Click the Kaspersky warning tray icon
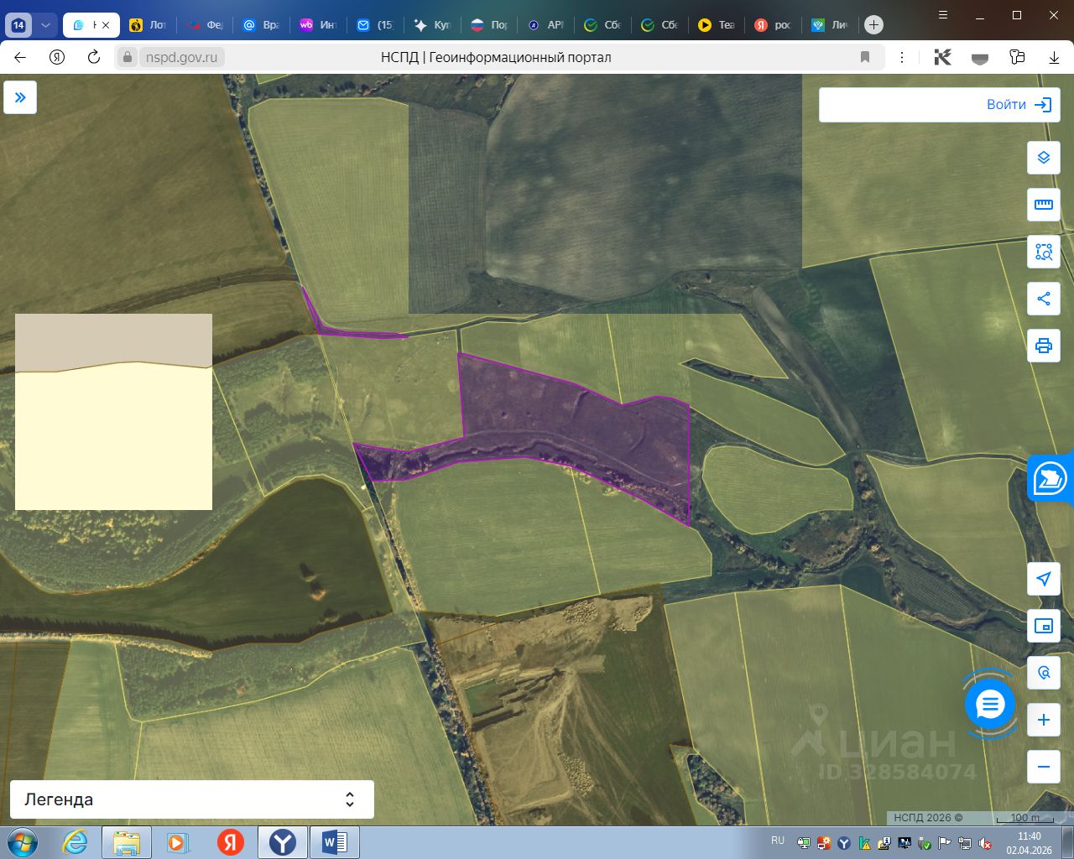Screen dimensions: 1074x859 click(864, 843)
